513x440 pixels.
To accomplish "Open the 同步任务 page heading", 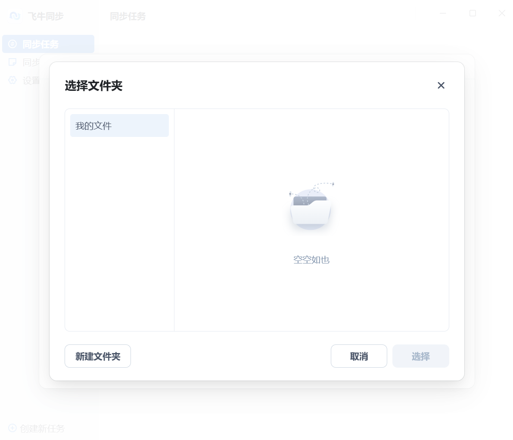I will 128,16.
